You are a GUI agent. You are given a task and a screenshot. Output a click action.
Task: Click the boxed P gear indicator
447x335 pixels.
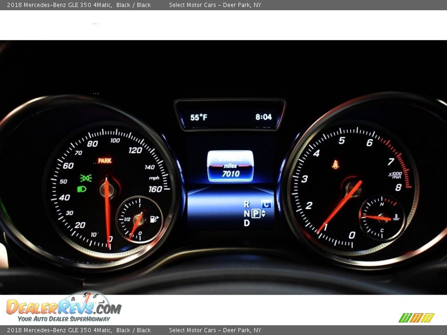(256, 214)
